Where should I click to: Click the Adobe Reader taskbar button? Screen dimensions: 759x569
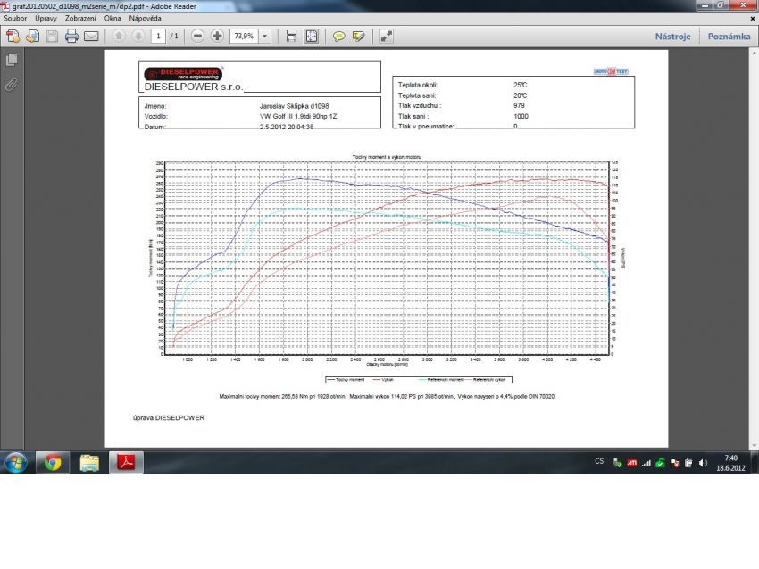point(126,463)
